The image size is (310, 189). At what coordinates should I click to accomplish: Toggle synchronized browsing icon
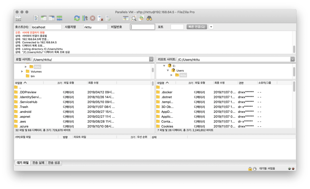click(x=141, y=18)
